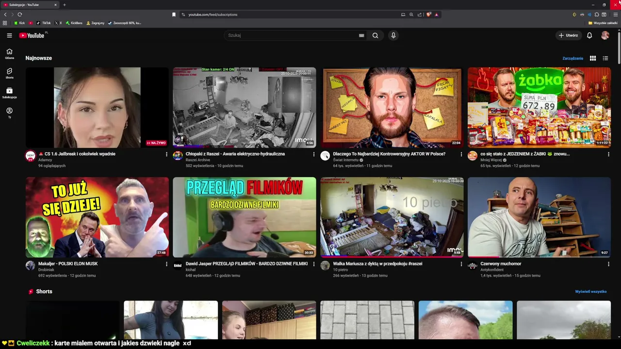Open a new browser tab
This screenshot has width=621, height=349.
[65, 5]
